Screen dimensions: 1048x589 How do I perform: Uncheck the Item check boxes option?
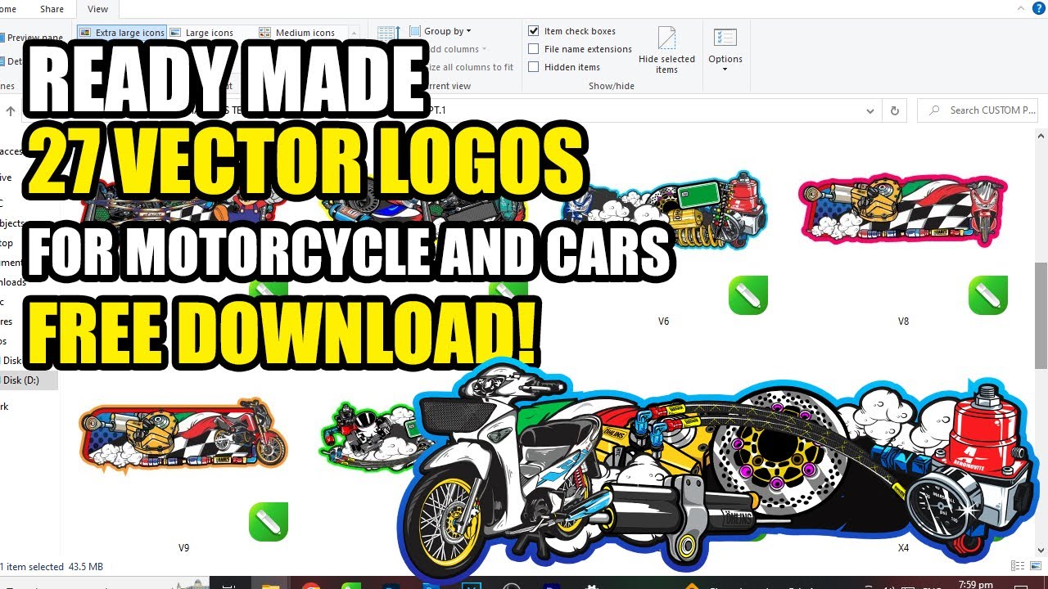click(x=534, y=31)
